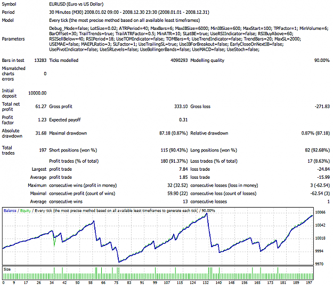Click the Period row value starting with 30 Minutes (M30)

coord(129,12)
